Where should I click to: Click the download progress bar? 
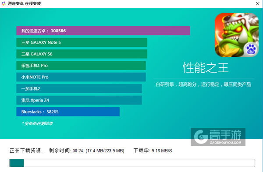tap(132, 163)
